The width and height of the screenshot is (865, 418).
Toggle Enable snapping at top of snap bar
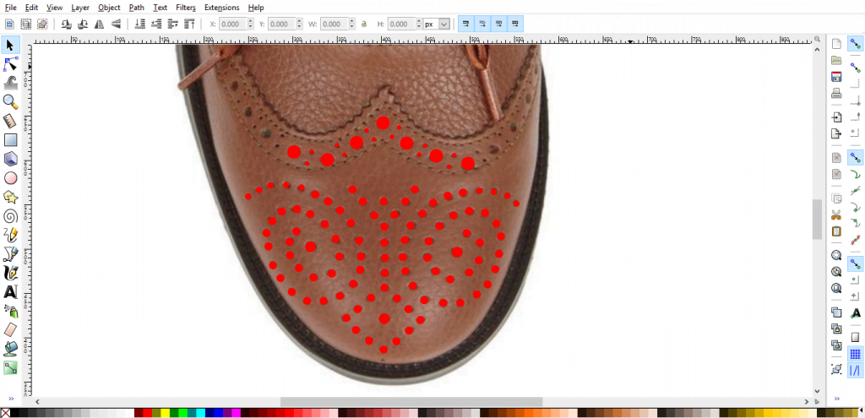click(x=856, y=44)
